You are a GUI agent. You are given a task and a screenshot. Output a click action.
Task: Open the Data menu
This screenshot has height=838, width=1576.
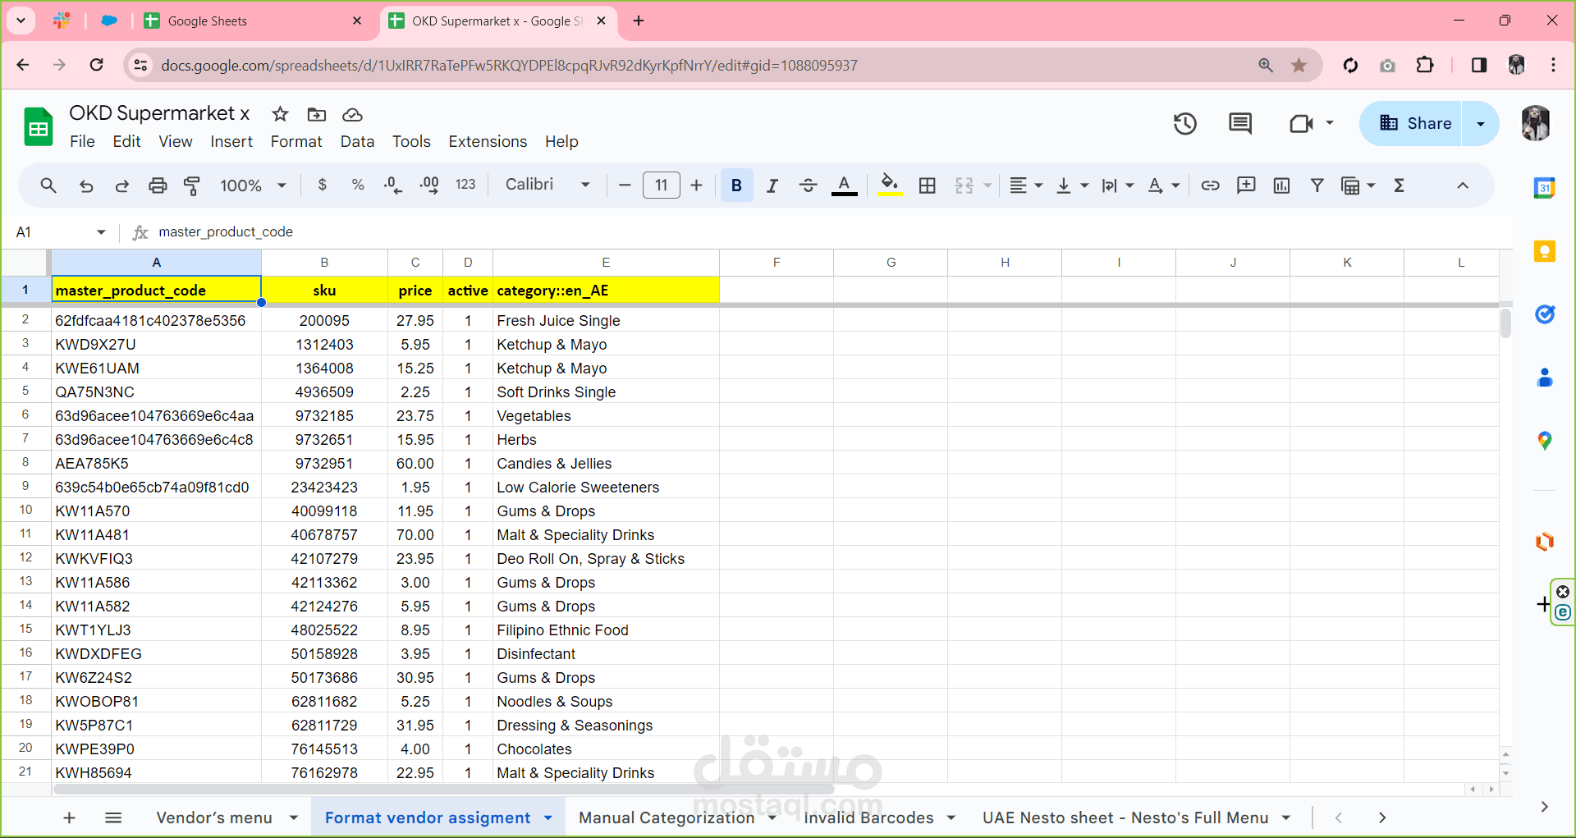click(x=357, y=141)
